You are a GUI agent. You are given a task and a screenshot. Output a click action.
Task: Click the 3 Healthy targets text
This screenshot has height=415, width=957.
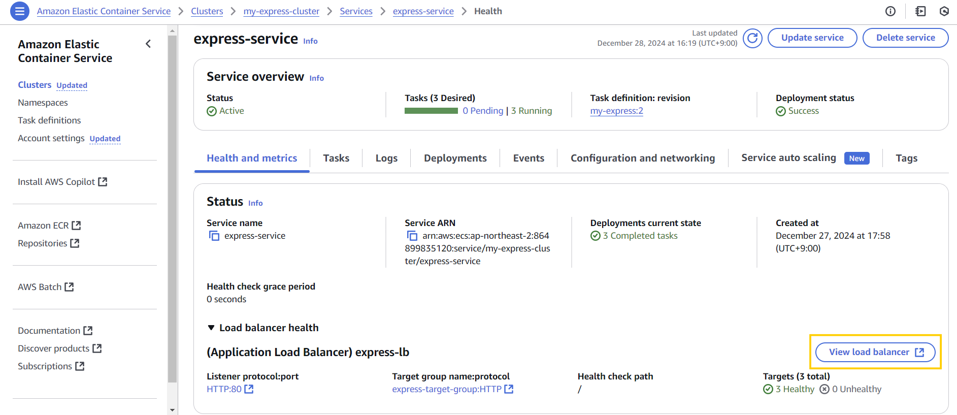(x=795, y=389)
